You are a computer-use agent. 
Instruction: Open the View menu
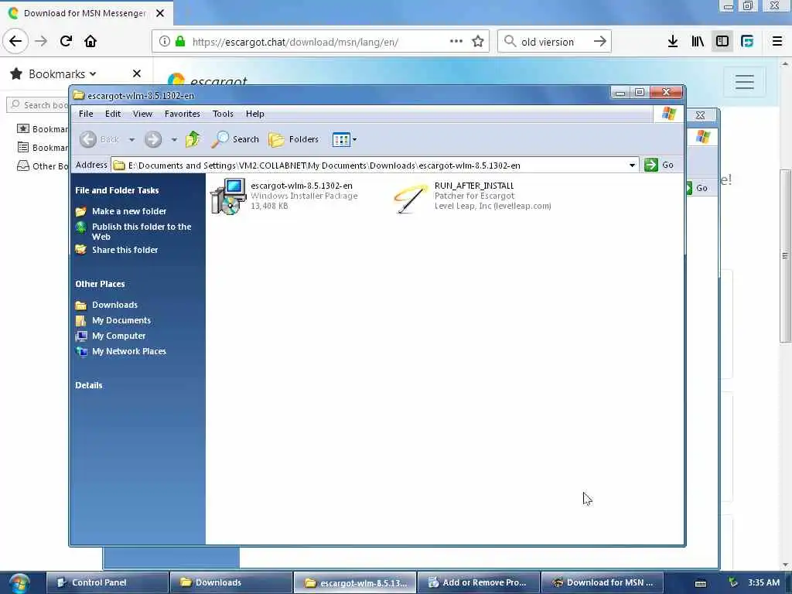(142, 114)
